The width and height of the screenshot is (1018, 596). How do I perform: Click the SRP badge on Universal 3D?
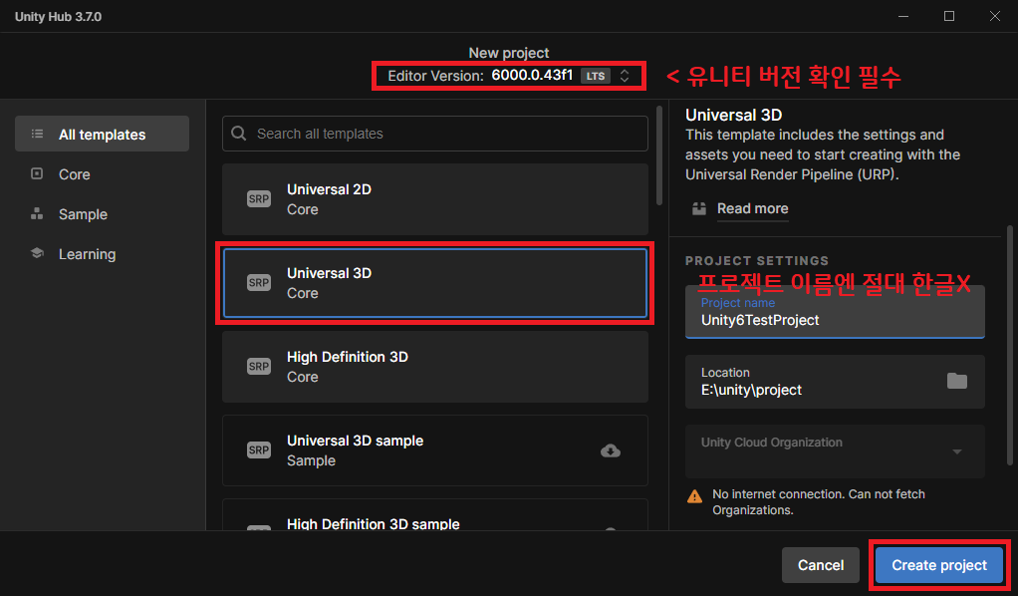click(258, 283)
